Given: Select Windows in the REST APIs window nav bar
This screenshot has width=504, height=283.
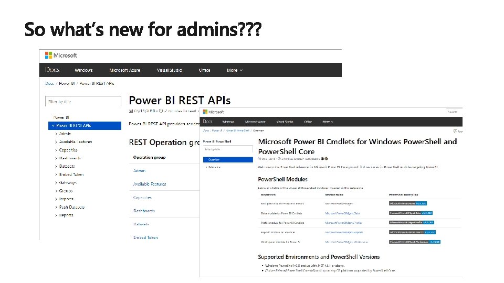Looking at the screenshot, I should tap(83, 70).
